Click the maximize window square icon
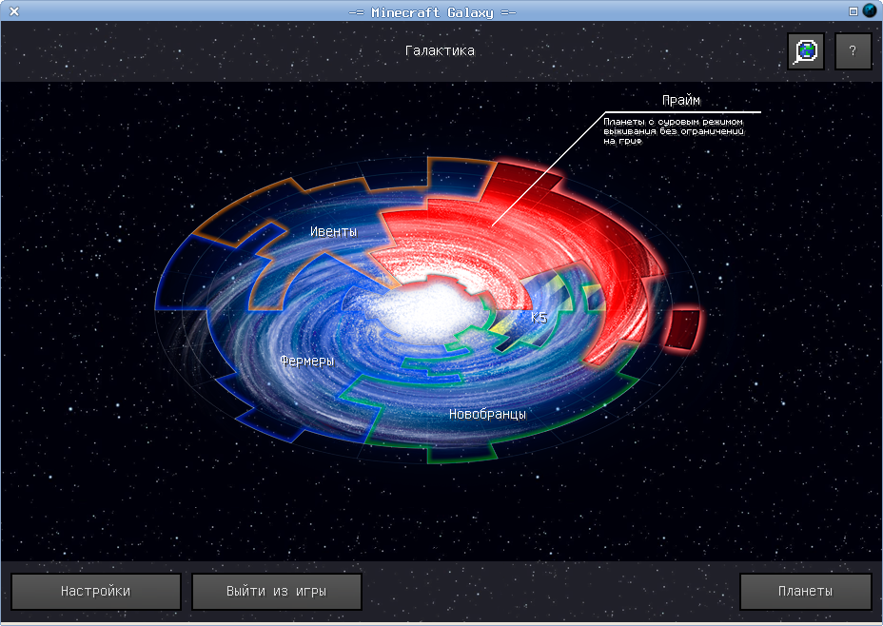This screenshot has height=626, width=883. (854, 11)
